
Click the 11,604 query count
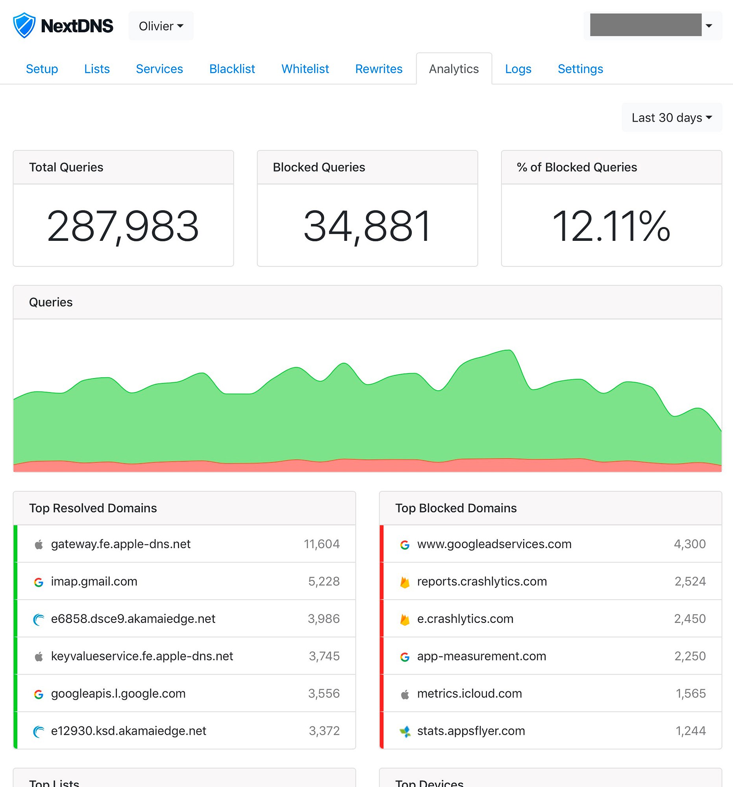322,544
